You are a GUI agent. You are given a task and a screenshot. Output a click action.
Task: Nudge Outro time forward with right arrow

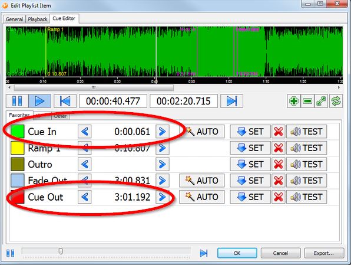[163, 164]
